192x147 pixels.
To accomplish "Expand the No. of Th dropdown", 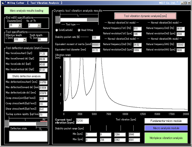I will pyautogui.click(x=39, y=26).
